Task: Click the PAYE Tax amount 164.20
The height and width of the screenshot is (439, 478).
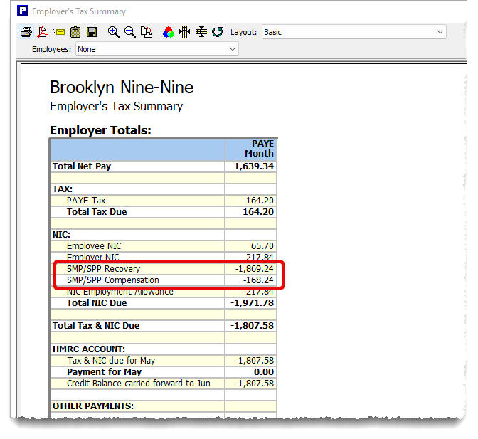Action: click(x=260, y=201)
